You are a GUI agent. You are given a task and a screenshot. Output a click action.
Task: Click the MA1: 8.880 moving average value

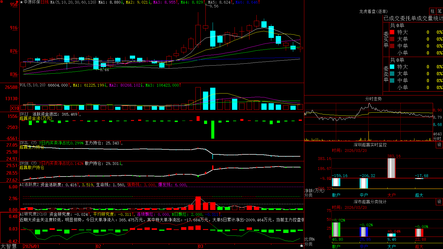110,2
